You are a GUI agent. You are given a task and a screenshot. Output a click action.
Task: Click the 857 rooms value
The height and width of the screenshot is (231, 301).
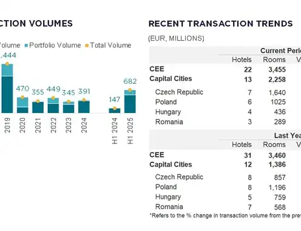280,178
